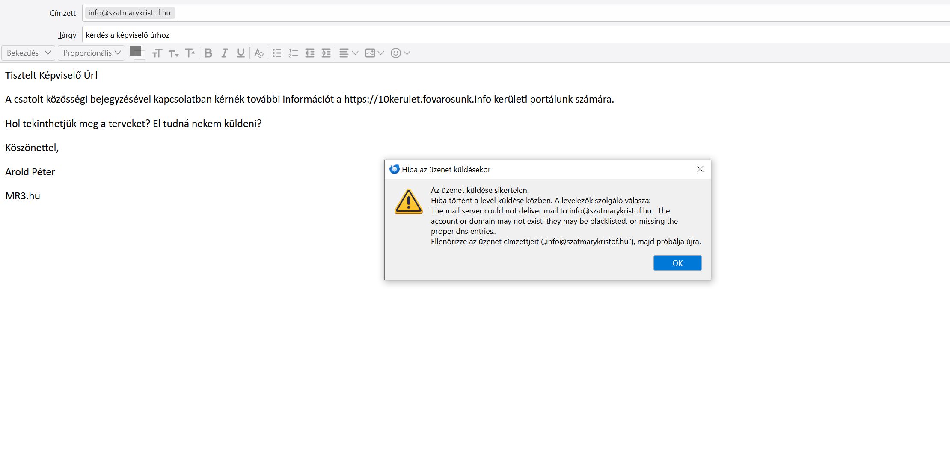This screenshot has height=449, width=950.
Task: Open the emoji smiley picker
Action: click(x=400, y=53)
